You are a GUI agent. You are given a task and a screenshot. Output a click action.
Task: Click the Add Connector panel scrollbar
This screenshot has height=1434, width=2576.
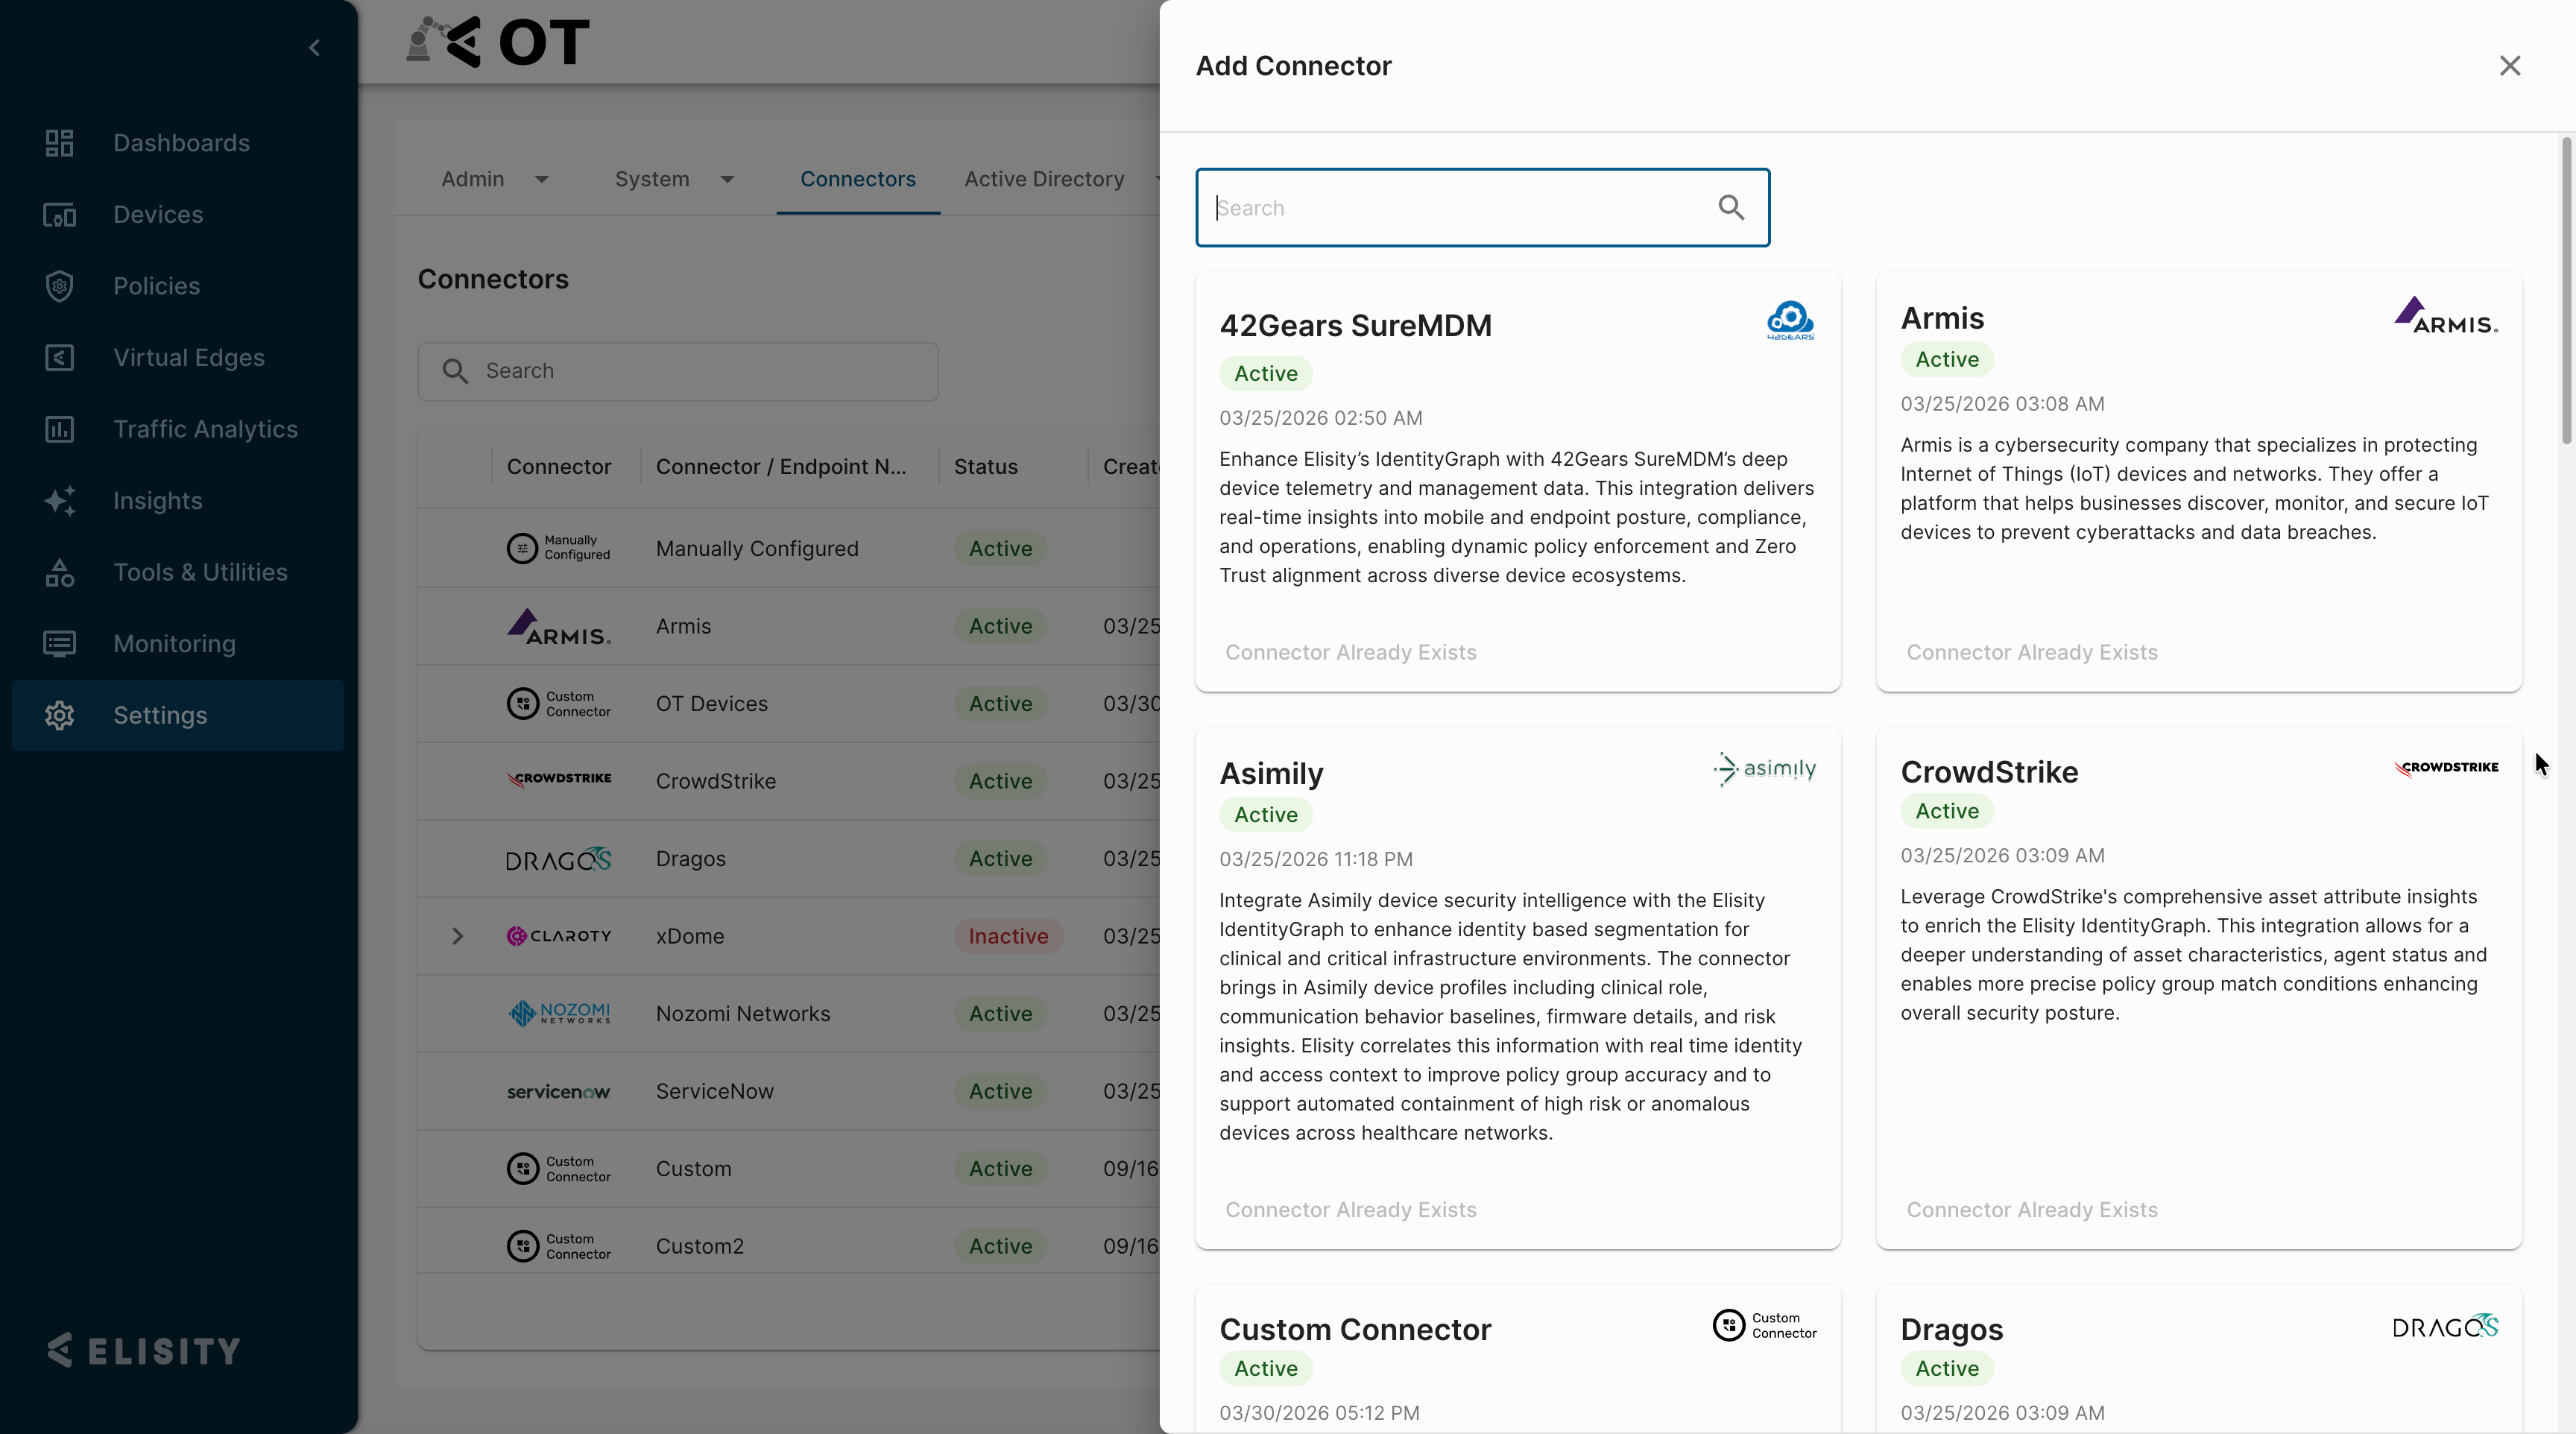click(2566, 290)
